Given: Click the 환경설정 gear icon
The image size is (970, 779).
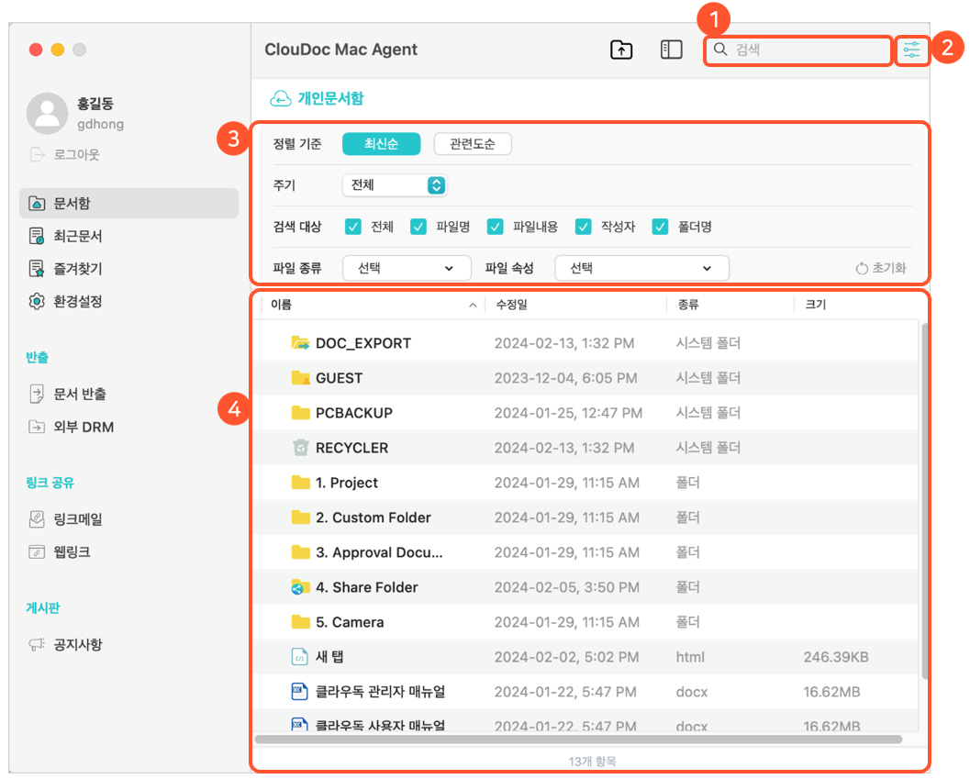Looking at the screenshot, I should click(37, 301).
